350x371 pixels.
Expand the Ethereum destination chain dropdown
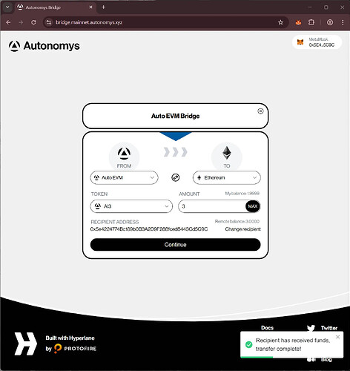point(227,177)
